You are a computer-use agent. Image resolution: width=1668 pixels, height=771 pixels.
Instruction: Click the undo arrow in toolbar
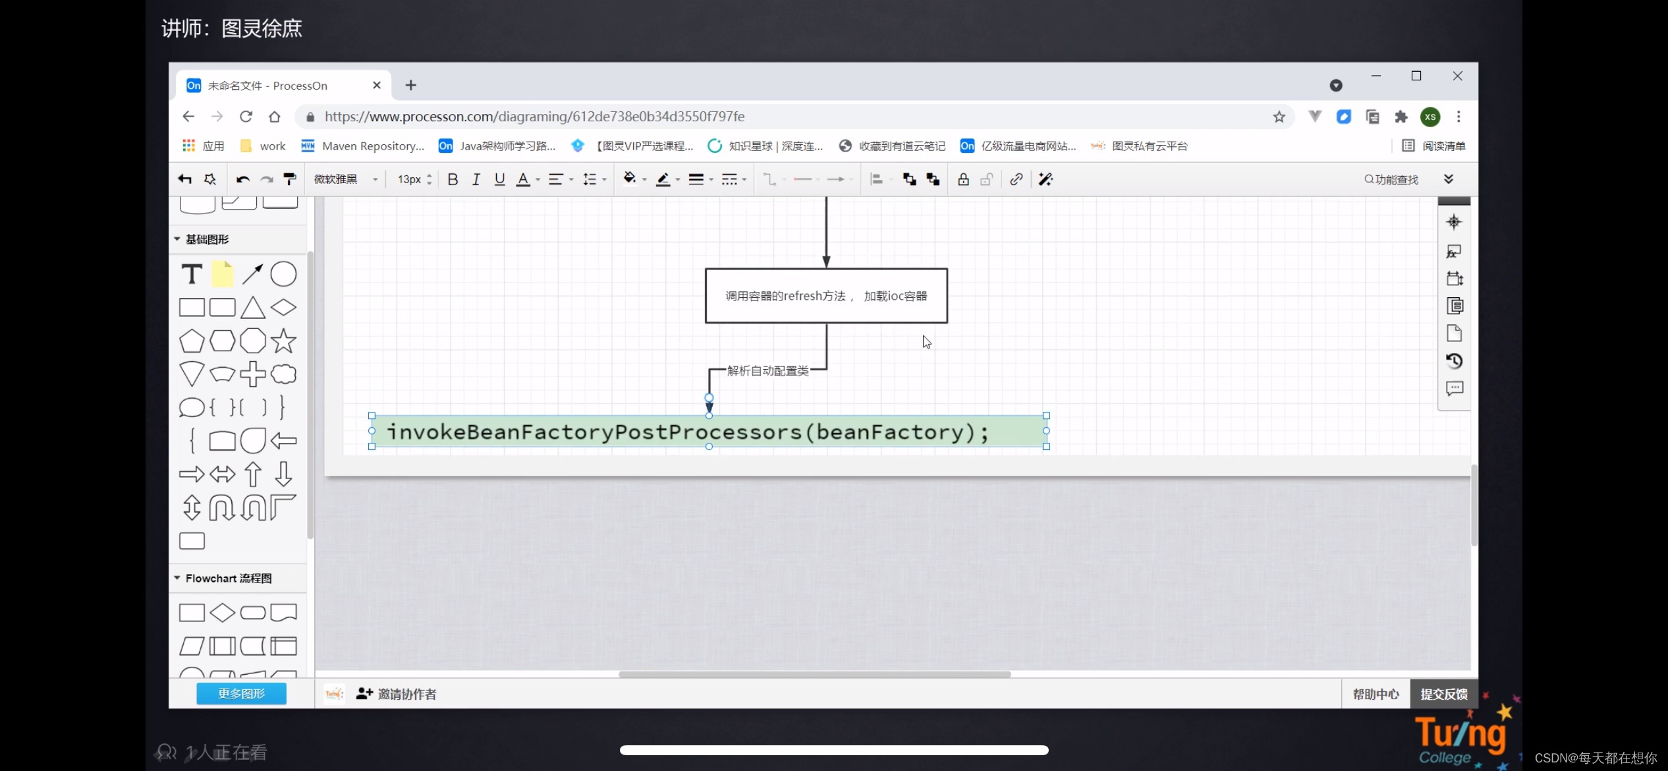coord(242,179)
